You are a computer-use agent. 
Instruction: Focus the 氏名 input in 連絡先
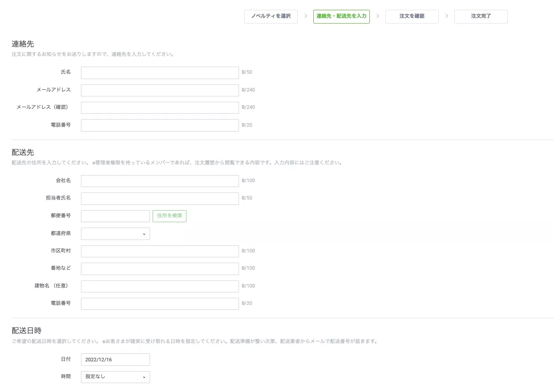click(160, 72)
